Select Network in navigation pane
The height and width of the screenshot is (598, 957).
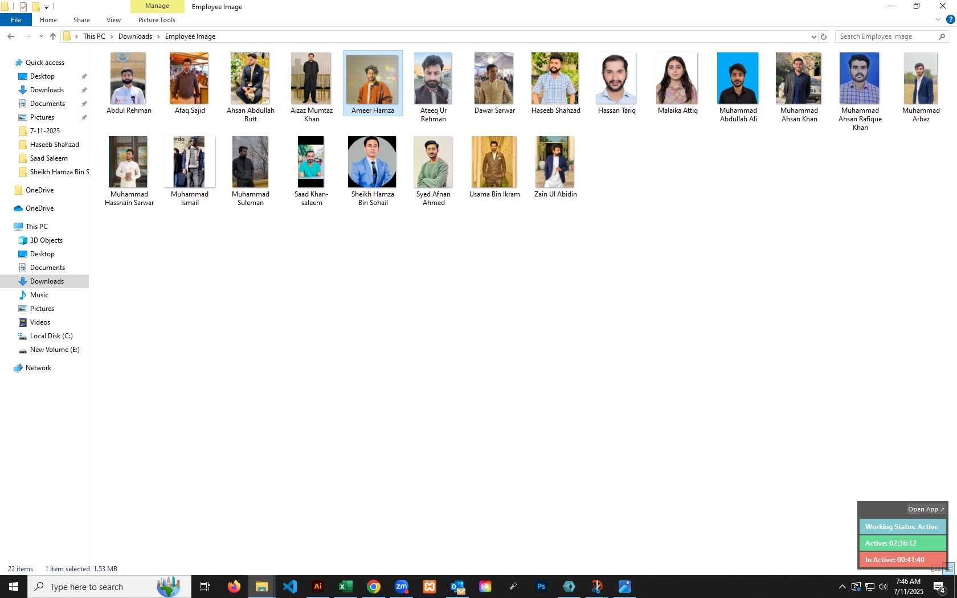tap(38, 368)
